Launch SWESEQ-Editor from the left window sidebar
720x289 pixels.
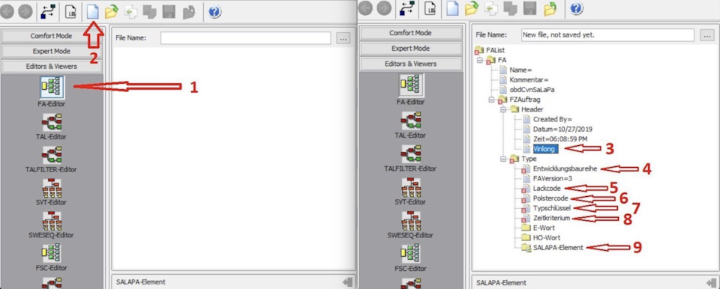[x=51, y=225]
